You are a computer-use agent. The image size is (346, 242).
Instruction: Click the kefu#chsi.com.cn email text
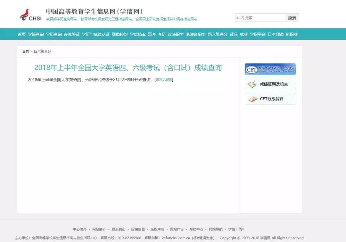tap(176, 238)
